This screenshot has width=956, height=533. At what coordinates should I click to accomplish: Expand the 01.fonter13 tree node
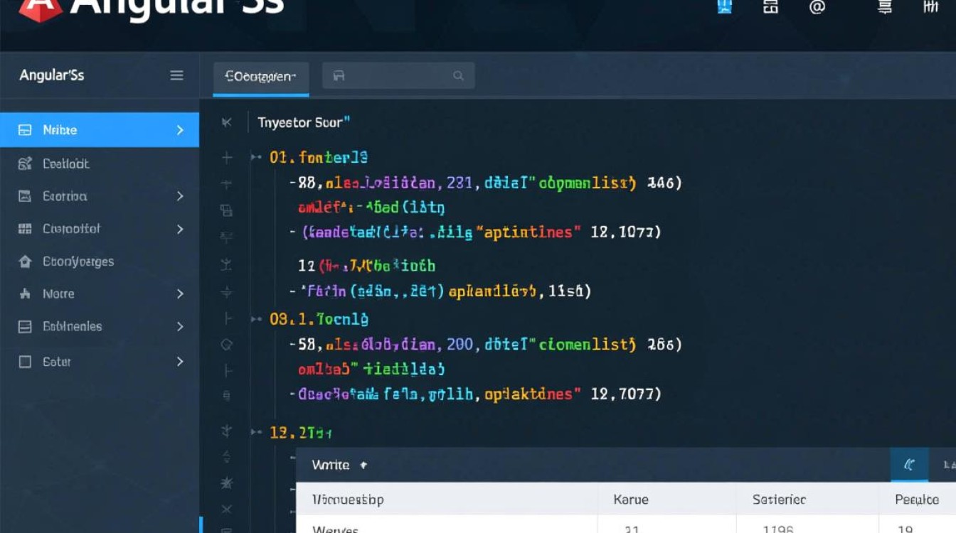point(254,157)
